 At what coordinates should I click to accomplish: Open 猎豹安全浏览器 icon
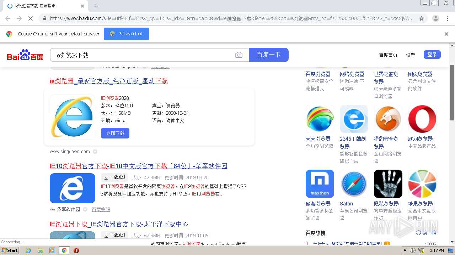pos(388,119)
